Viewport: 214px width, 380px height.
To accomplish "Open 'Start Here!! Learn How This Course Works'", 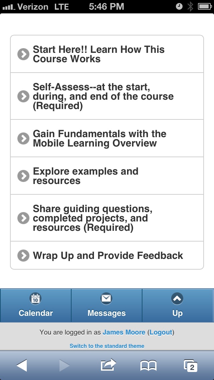I will 99,54.
